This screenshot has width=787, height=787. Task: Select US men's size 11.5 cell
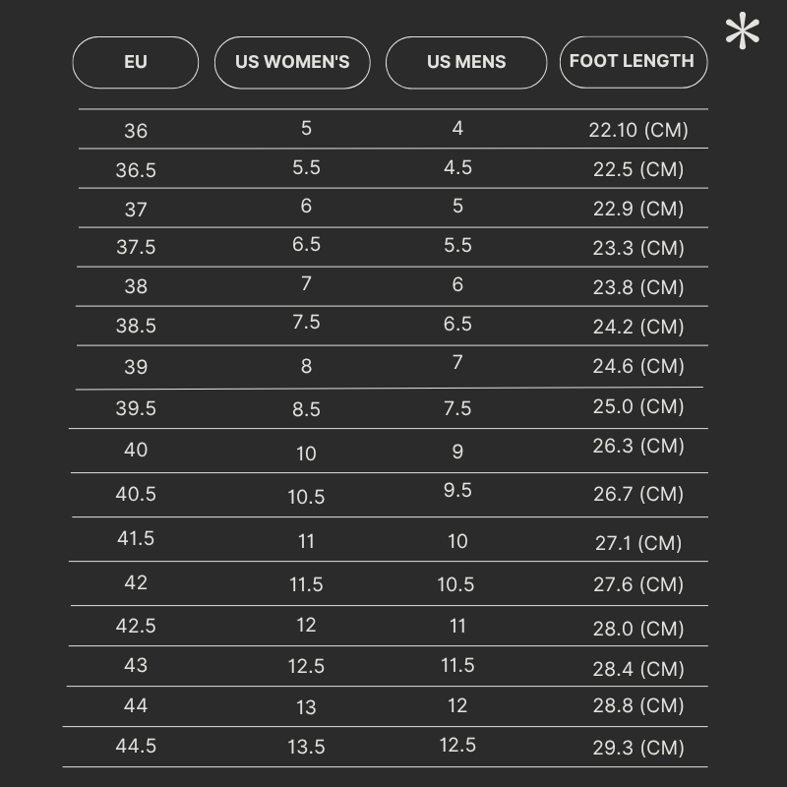pos(457,666)
